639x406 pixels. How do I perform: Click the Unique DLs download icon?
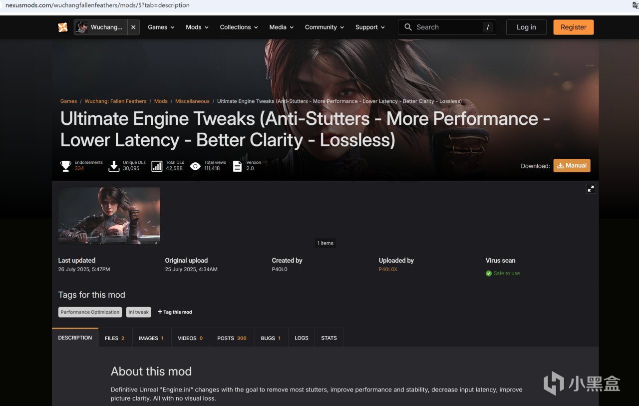pos(114,166)
